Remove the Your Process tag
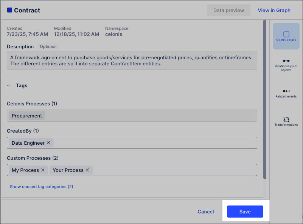This screenshot has height=224, width=303. pyautogui.click(x=87, y=170)
